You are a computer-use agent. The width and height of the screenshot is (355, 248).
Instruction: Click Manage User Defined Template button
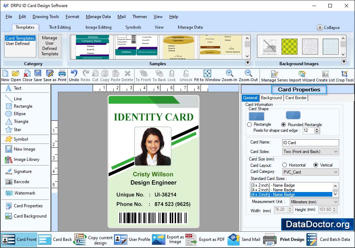click(x=50, y=46)
